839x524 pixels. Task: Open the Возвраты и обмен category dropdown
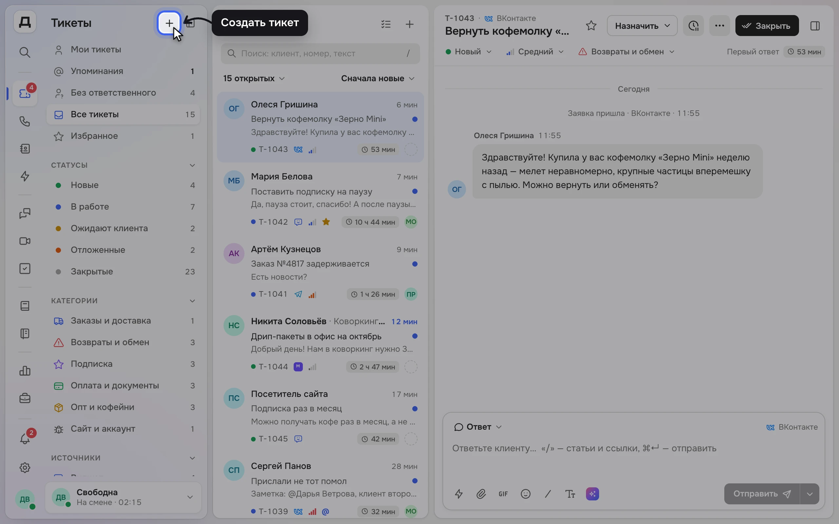pyautogui.click(x=627, y=52)
